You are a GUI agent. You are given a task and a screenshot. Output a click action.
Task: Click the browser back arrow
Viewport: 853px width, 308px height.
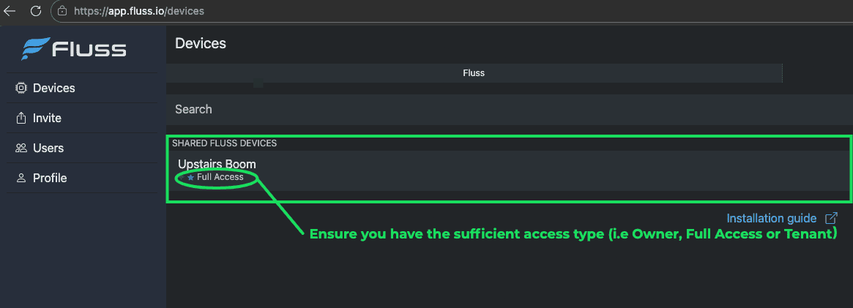[x=10, y=11]
